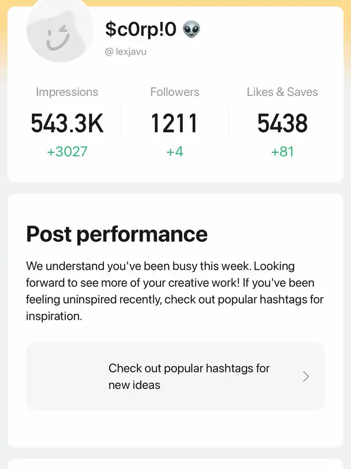
Task: Click the +4 followers change
Action: click(x=175, y=151)
